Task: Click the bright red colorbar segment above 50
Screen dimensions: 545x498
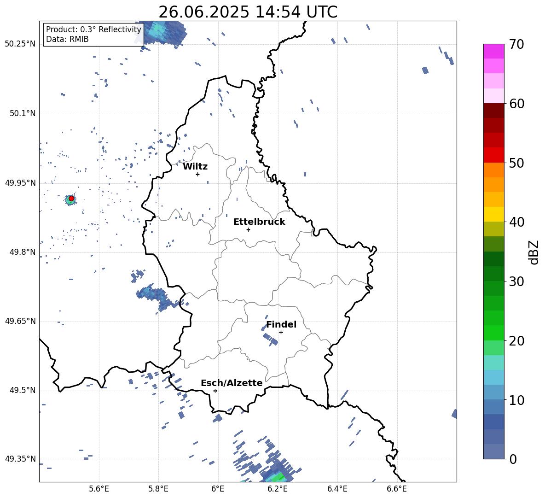Action: click(493, 155)
